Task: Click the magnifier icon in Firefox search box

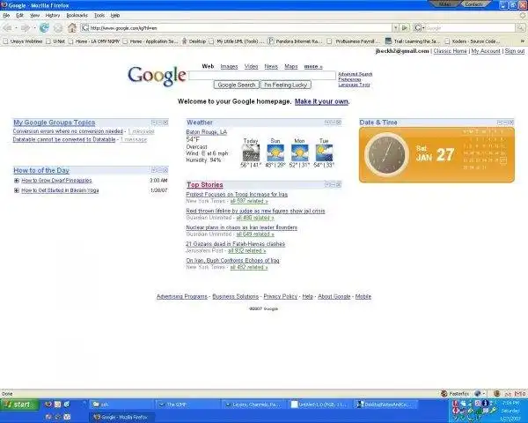Action: (x=520, y=28)
